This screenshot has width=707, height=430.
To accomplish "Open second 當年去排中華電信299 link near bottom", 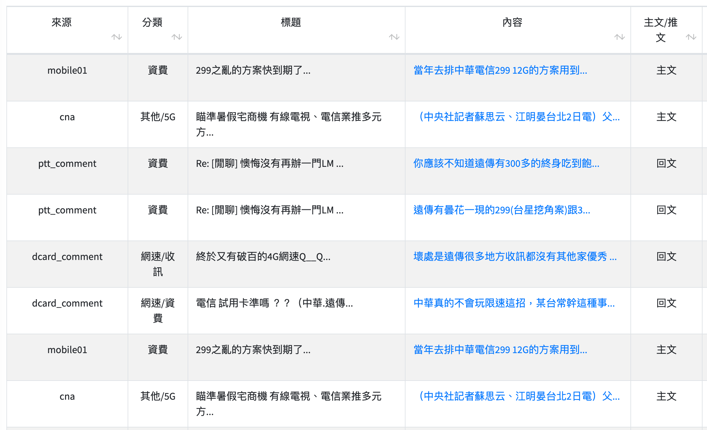I will pyautogui.click(x=500, y=350).
